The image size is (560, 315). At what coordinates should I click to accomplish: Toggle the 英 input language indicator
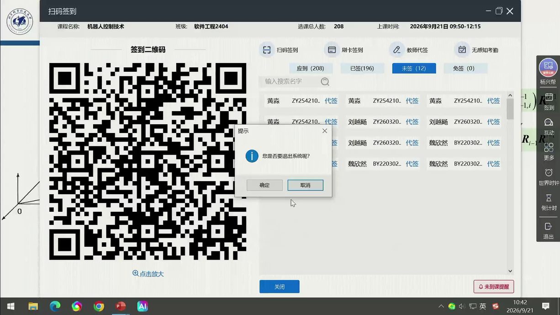click(483, 306)
